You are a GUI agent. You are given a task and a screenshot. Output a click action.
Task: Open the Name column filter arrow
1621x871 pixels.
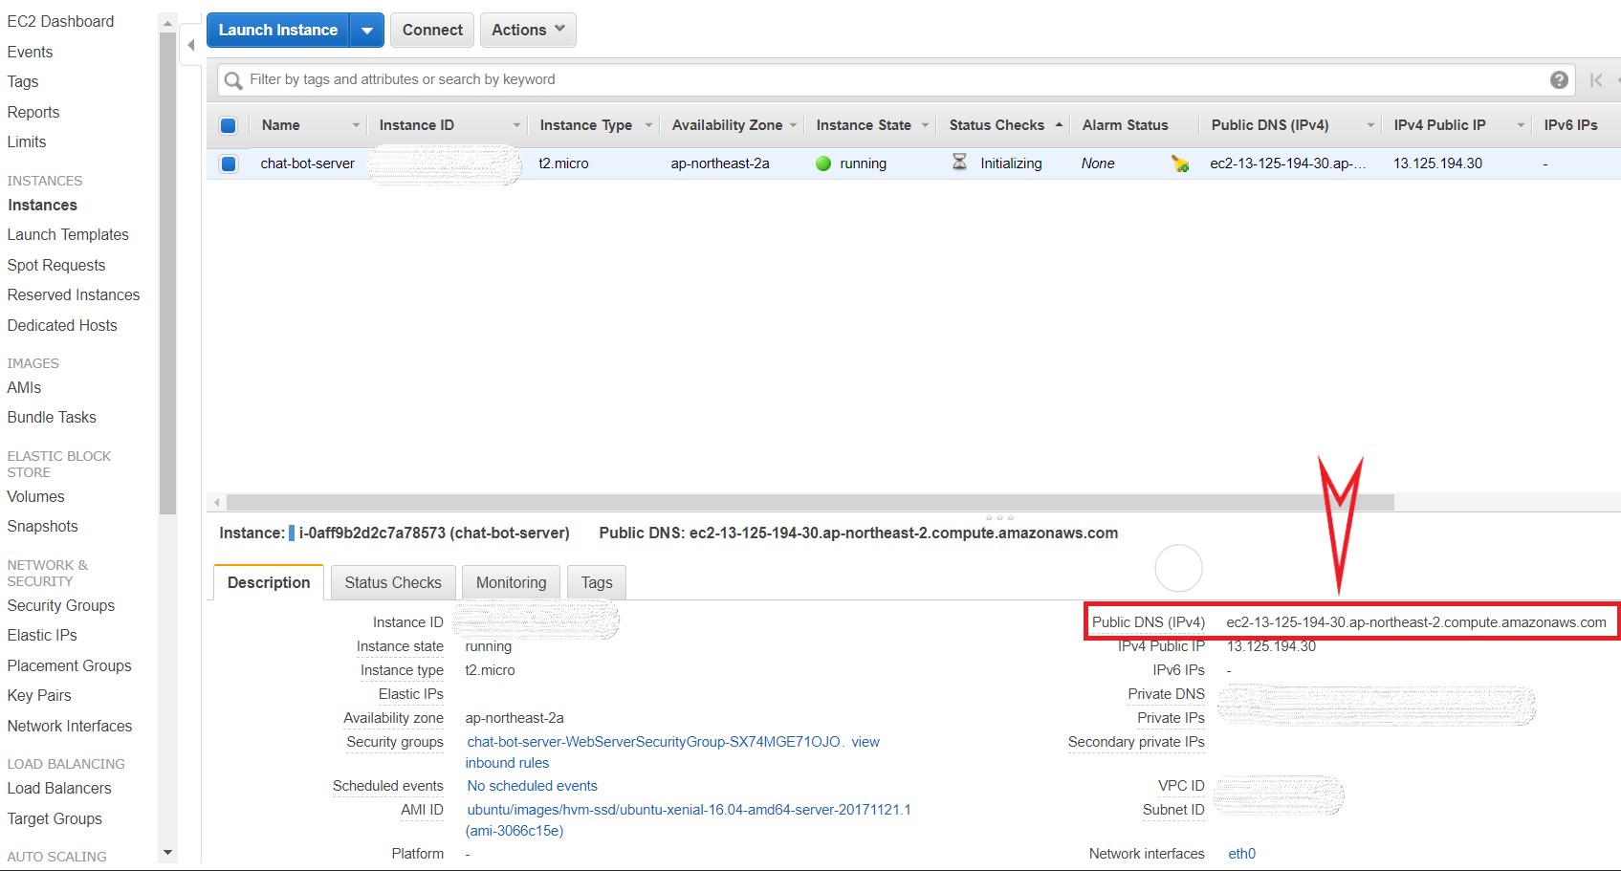[x=356, y=125]
